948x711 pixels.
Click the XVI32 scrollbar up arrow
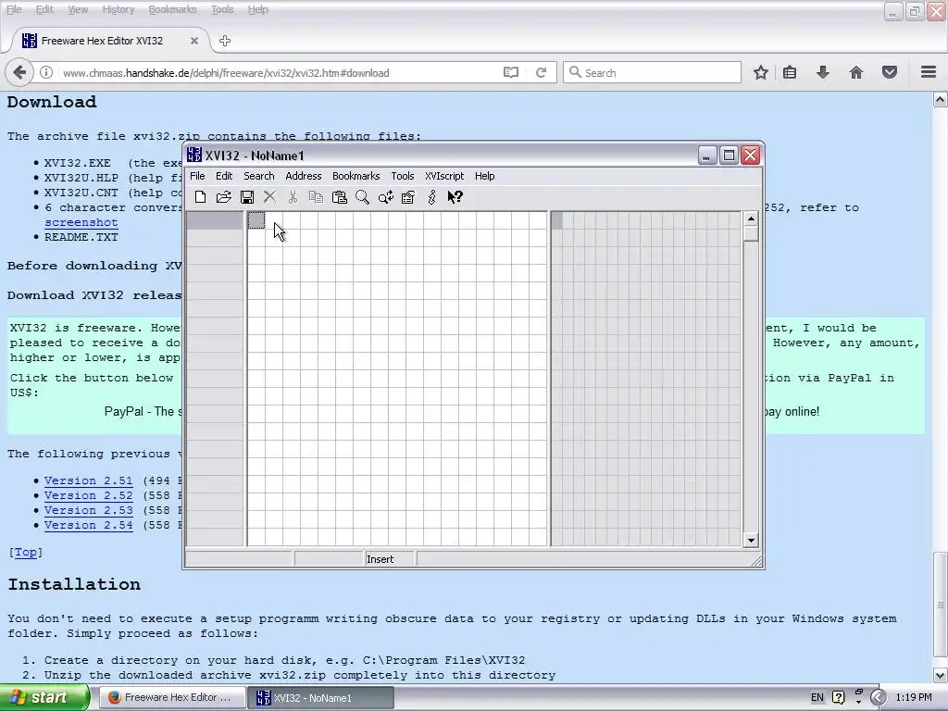point(751,218)
